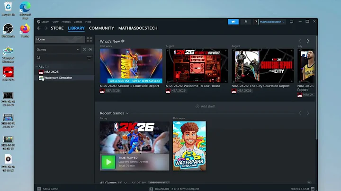Click the Steam logo icon in menu bar
The image size is (341, 191).
pyautogui.click(x=38, y=22)
